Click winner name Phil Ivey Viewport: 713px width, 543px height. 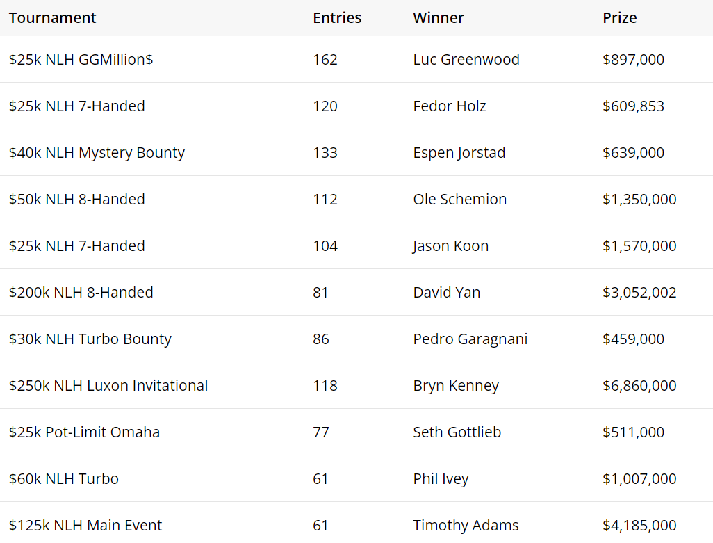point(441,479)
